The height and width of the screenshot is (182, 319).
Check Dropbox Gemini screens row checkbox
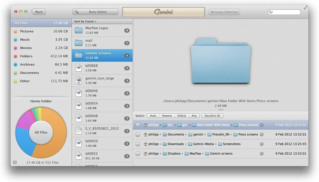point(138,154)
